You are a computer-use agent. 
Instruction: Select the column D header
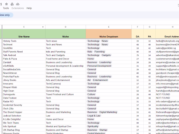point(65,27)
